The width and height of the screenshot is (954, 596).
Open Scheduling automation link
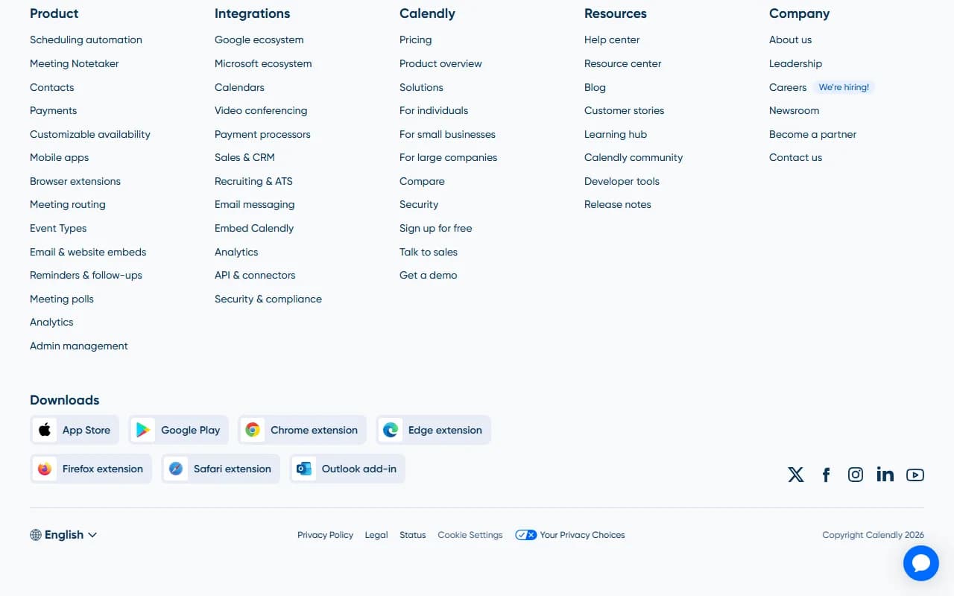click(x=86, y=40)
